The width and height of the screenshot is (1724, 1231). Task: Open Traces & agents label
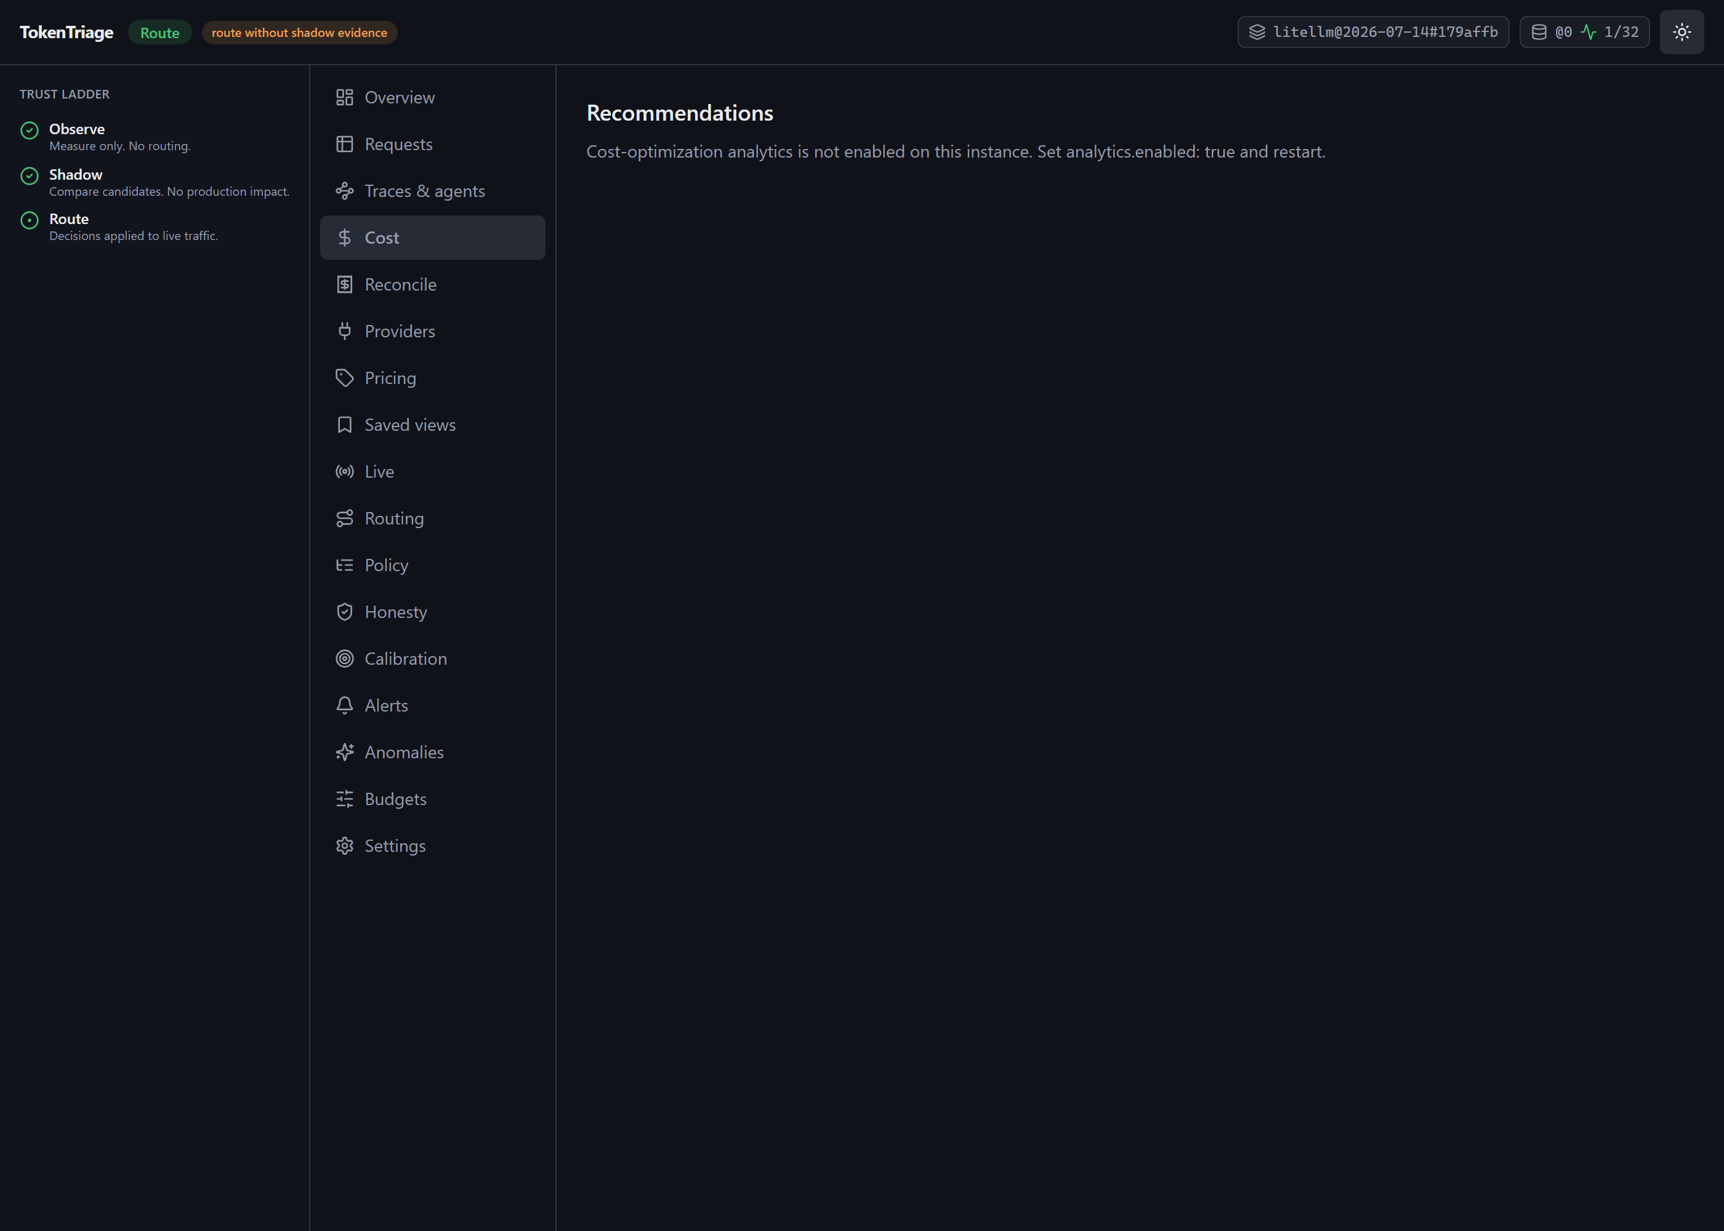(425, 191)
